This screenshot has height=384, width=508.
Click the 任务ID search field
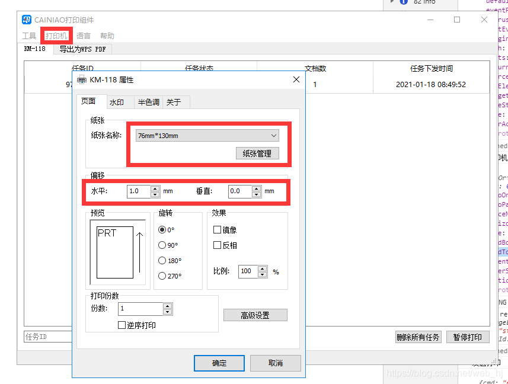pyautogui.click(x=48, y=337)
